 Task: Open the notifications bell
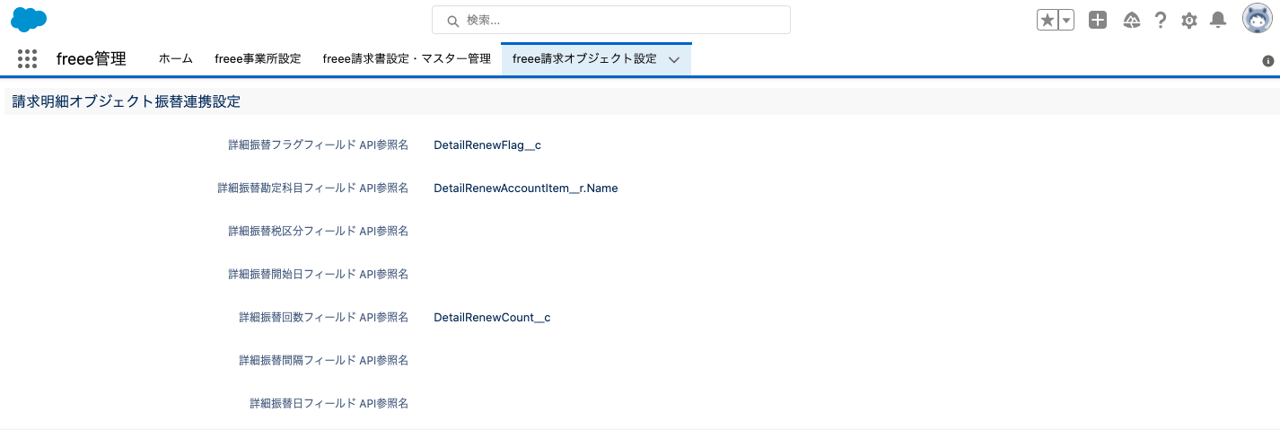coord(1218,20)
